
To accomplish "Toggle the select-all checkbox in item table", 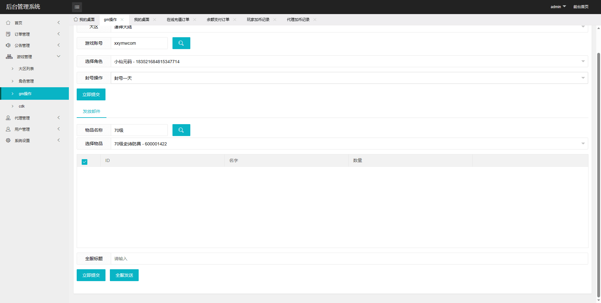I will (85, 162).
